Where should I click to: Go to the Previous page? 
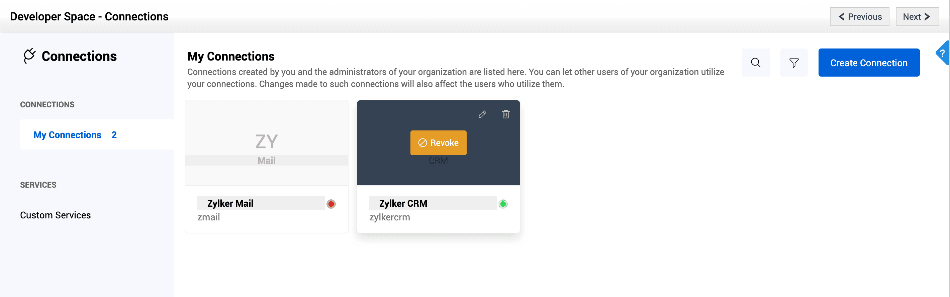[x=859, y=17]
